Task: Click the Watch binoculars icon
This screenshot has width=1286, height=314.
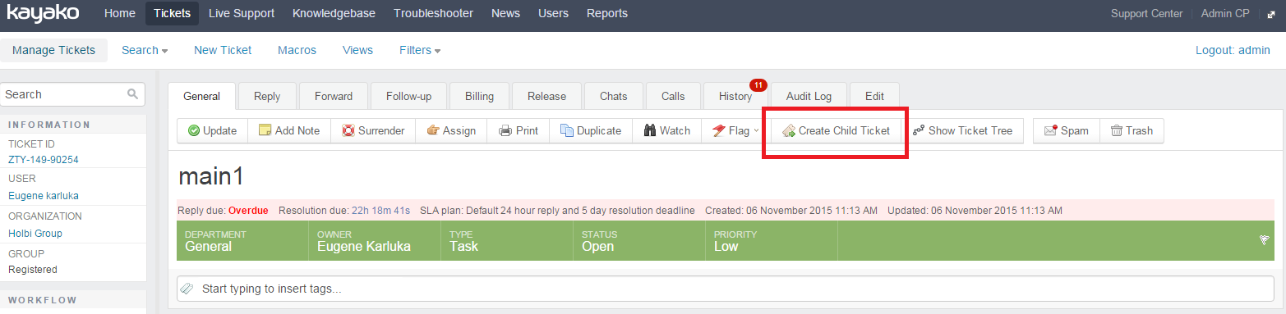Action: click(649, 130)
